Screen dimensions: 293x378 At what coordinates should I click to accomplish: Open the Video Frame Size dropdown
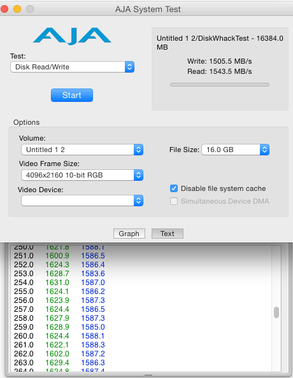(82, 175)
